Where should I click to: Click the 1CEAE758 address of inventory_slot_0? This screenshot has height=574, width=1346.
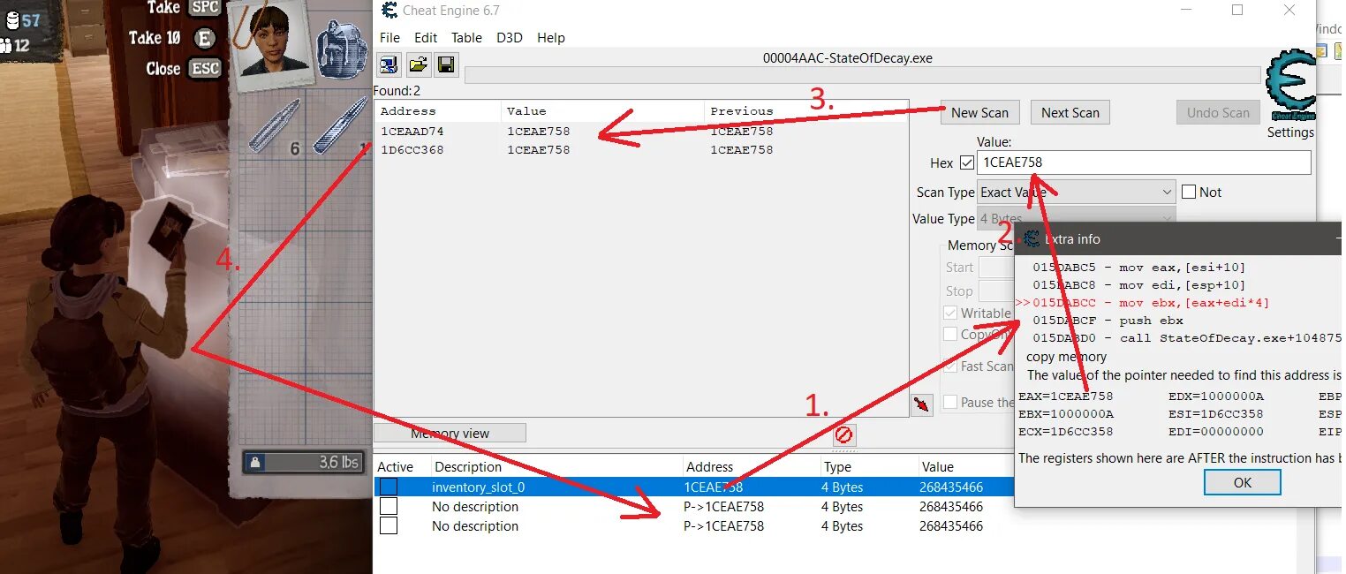pyautogui.click(x=713, y=487)
